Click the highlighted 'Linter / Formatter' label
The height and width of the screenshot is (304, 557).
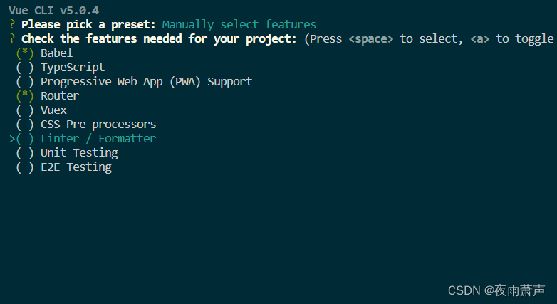click(98, 138)
